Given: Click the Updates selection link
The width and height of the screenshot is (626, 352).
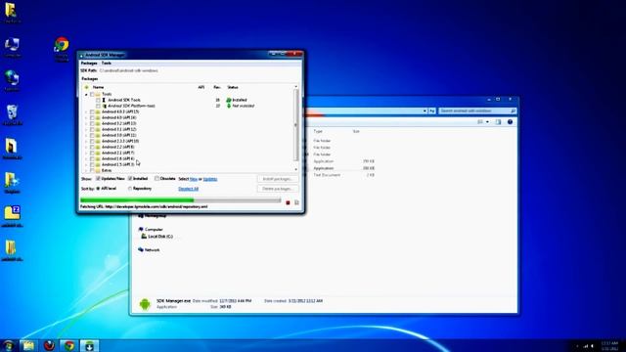Looking at the screenshot, I should click(x=210, y=179).
